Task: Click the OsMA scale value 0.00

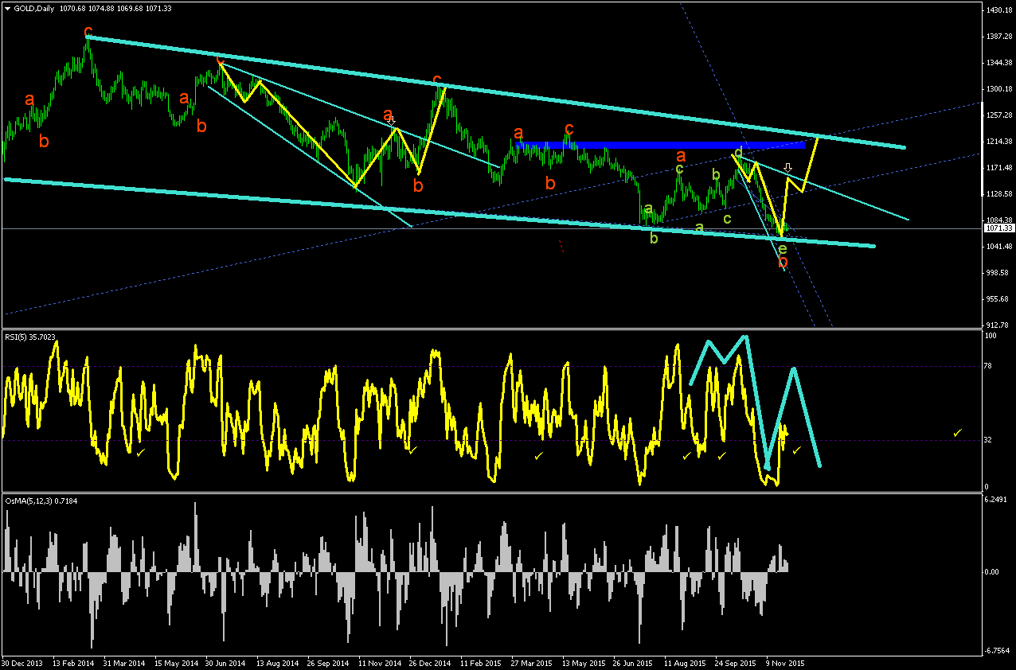Action: pyautogui.click(x=993, y=572)
